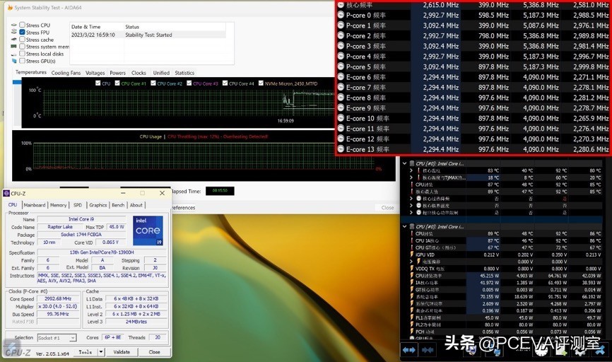The width and height of the screenshot is (612, 362).
Task: Click the elapsed time readout in AIDA64
Action: coord(220,191)
